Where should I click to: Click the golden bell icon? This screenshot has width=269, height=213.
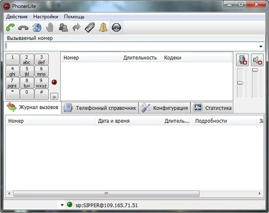[103, 27]
